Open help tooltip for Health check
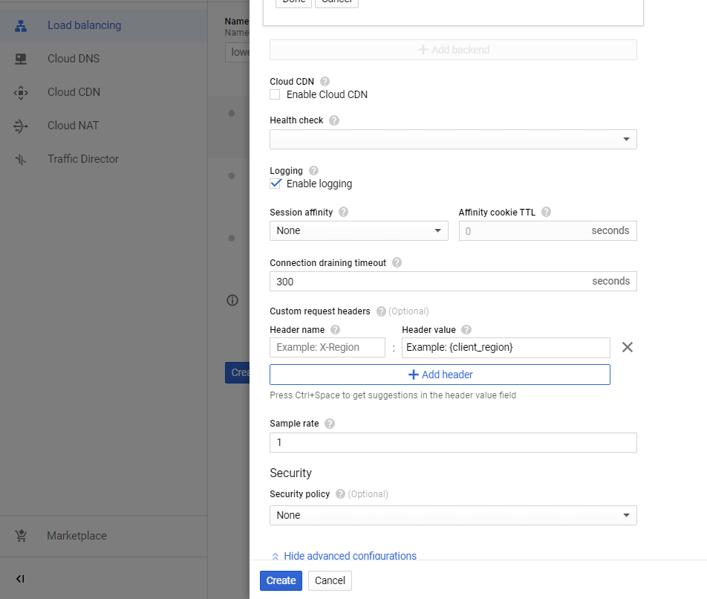The width and height of the screenshot is (707, 599). click(x=334, y=120)
